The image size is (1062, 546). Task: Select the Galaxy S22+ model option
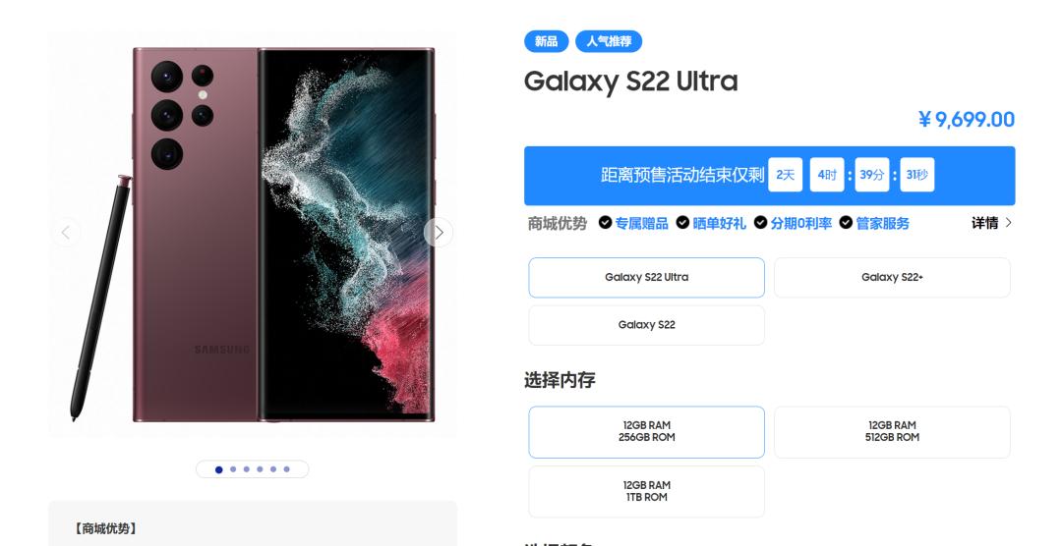click(x=892, y=277)
